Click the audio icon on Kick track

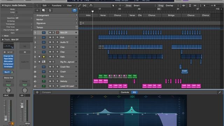pos(44,37)
